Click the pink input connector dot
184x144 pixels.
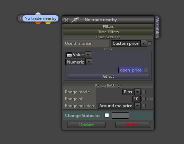(x=38, y=14)
